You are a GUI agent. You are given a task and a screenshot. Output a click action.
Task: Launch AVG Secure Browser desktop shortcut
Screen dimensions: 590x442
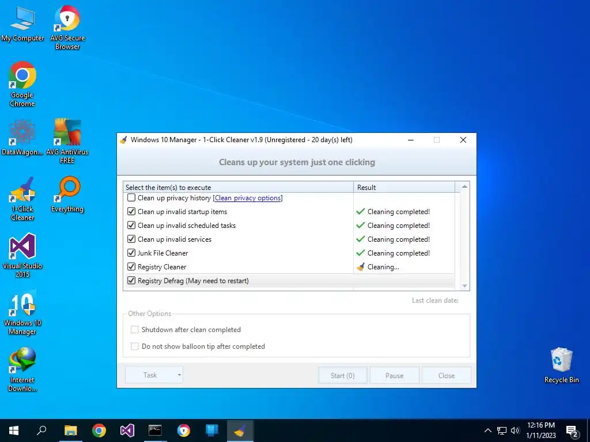pyautogui.click(x=67, y=28)
